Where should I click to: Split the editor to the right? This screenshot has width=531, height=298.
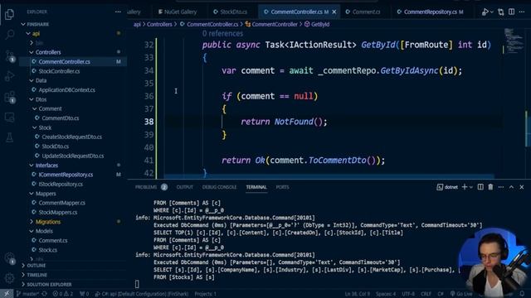click(x=511, y=12)
